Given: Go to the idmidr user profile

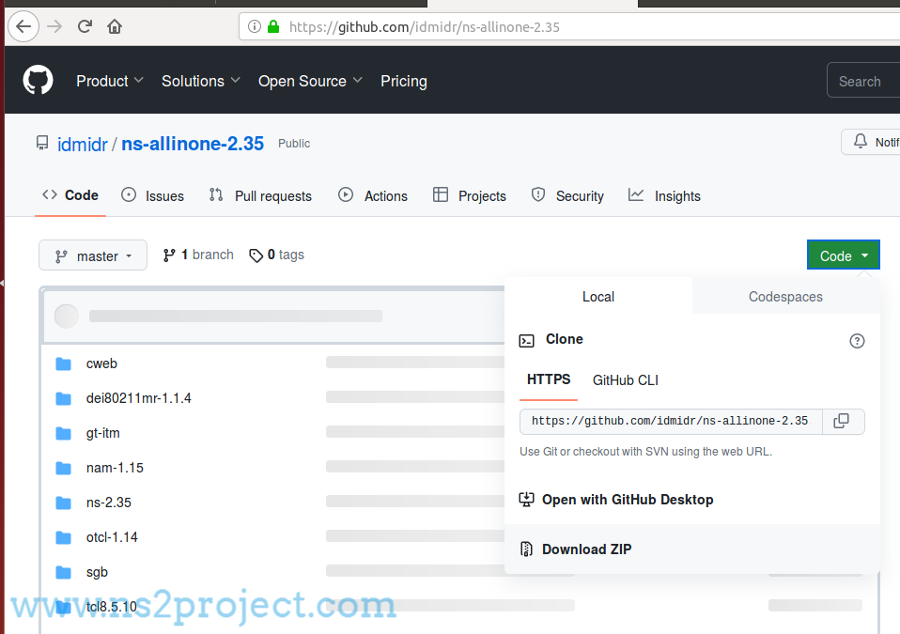Looking at the screenshot, I should click(83, 144).
